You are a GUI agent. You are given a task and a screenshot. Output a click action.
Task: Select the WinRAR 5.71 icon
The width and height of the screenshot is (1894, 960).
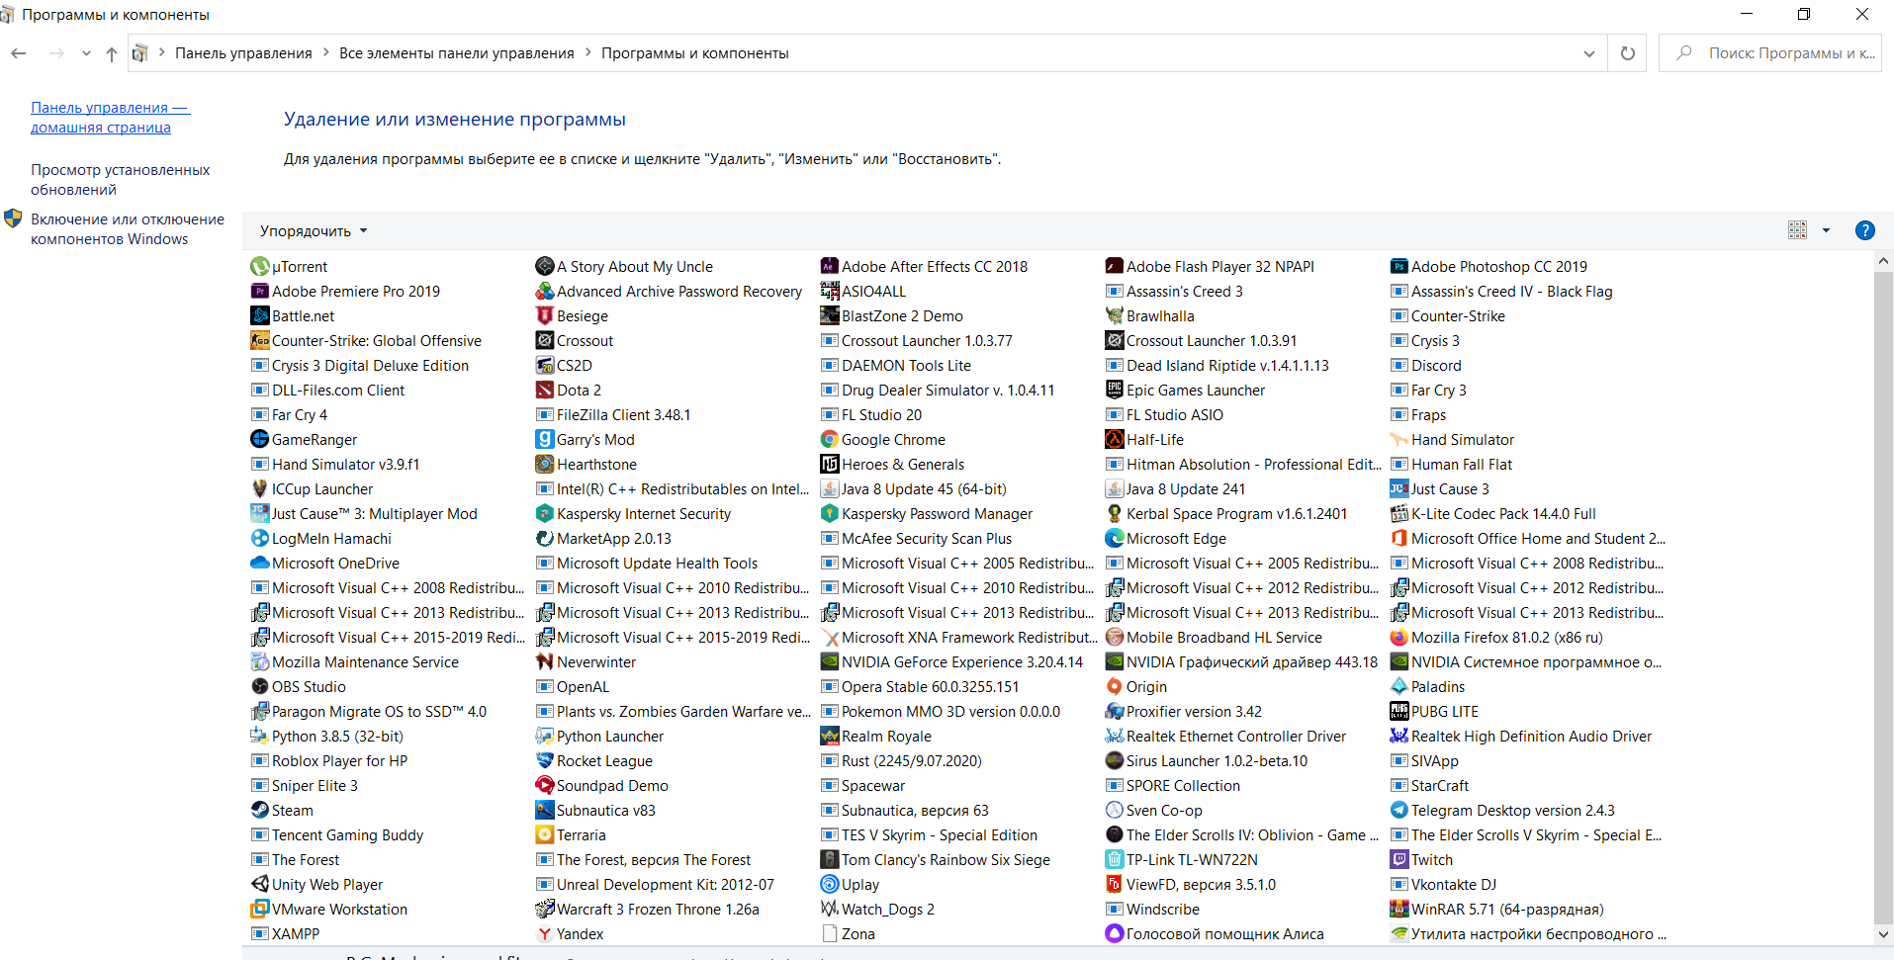coord(1399,910)
